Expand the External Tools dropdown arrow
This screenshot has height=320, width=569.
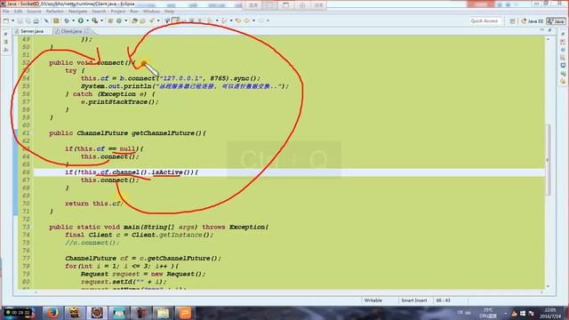(101, 20)
